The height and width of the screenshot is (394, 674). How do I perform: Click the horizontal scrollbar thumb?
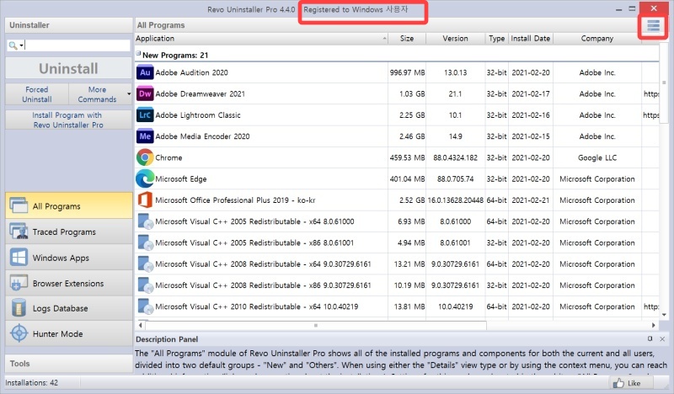point(316,325)
